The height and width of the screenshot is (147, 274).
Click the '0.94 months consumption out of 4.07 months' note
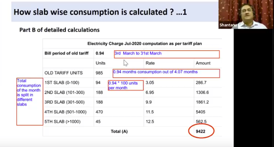click(166, 73)
